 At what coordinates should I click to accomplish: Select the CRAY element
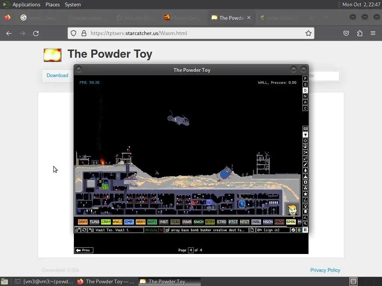[106, 222]
